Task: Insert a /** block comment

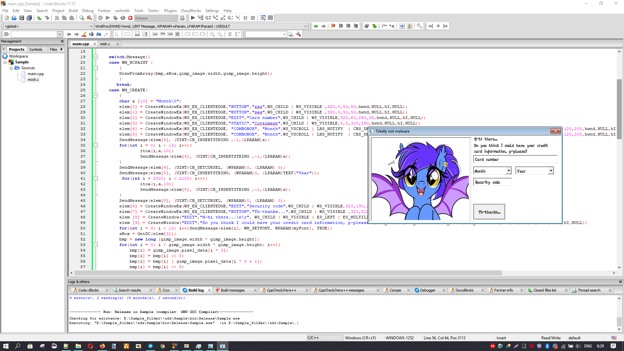Action: [x=384, y=26]
